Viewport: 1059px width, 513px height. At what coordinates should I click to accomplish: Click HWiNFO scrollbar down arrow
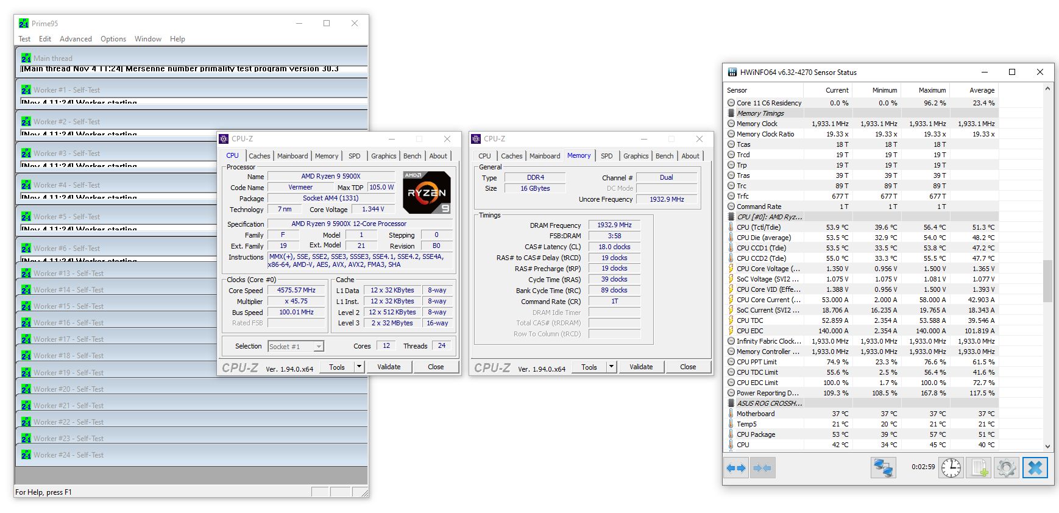(1047, 446)
